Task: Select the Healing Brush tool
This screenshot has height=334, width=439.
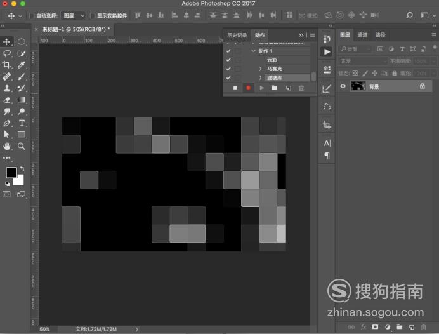Action: 7,76
